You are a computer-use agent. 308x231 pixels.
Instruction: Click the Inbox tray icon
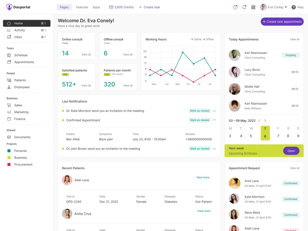tap(9, 37)
